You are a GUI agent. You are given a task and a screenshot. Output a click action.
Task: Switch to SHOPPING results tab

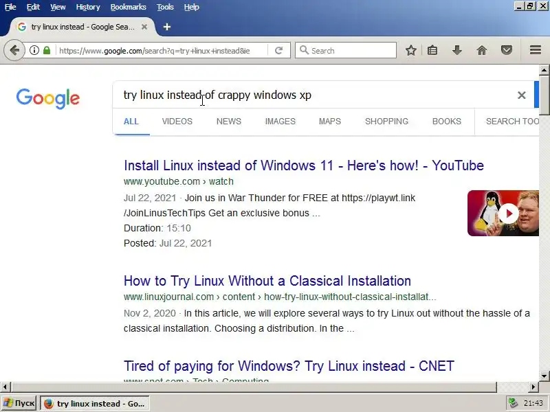[x=386, y=122]
